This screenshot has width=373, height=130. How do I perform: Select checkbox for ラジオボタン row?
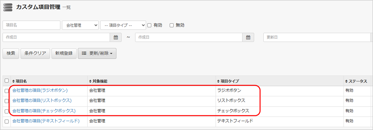click(x=7, y=91)
